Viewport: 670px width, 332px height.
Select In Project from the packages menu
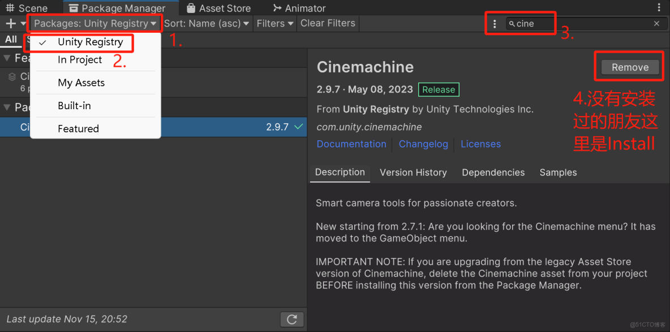coord(80,59)
